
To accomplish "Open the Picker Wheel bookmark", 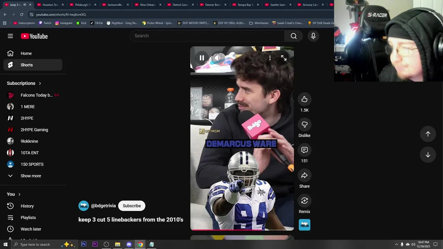I will (157, 23).
